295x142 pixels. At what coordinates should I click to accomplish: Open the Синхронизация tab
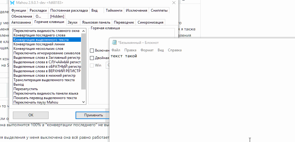click(x=150, y=22)
